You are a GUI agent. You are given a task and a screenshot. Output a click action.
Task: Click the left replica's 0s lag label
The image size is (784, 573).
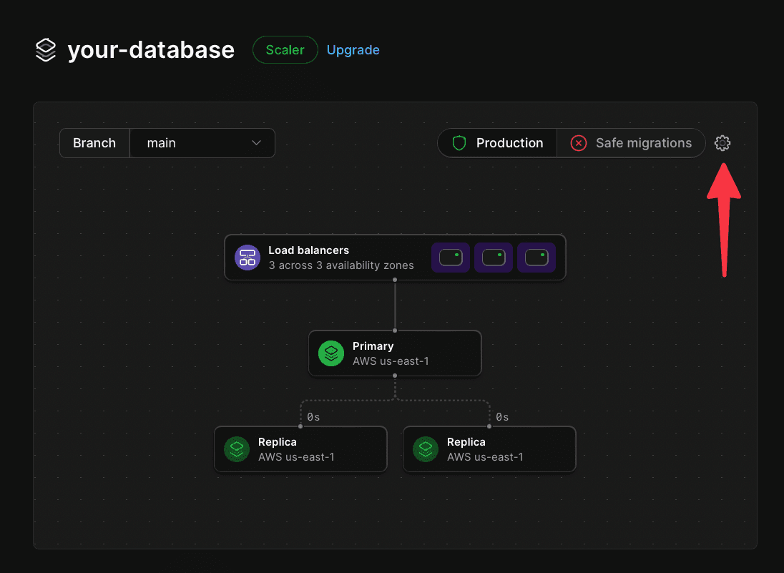click(x=313, y=417)
